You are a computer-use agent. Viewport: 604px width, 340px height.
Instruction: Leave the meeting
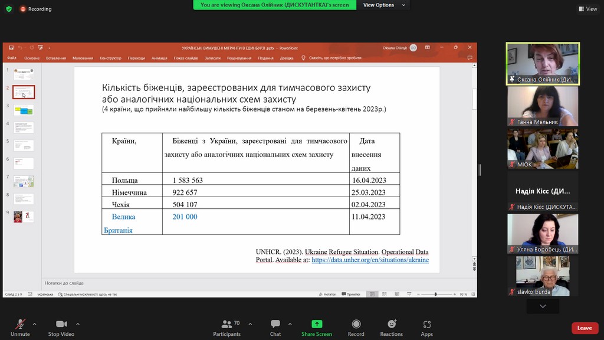tap(585, 328)
